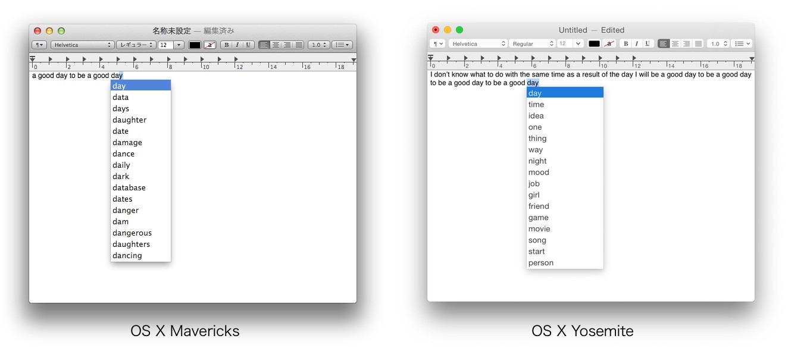
Task: Click the left indent marker on the Yosemite ruler
Action: tap(430, 58)
